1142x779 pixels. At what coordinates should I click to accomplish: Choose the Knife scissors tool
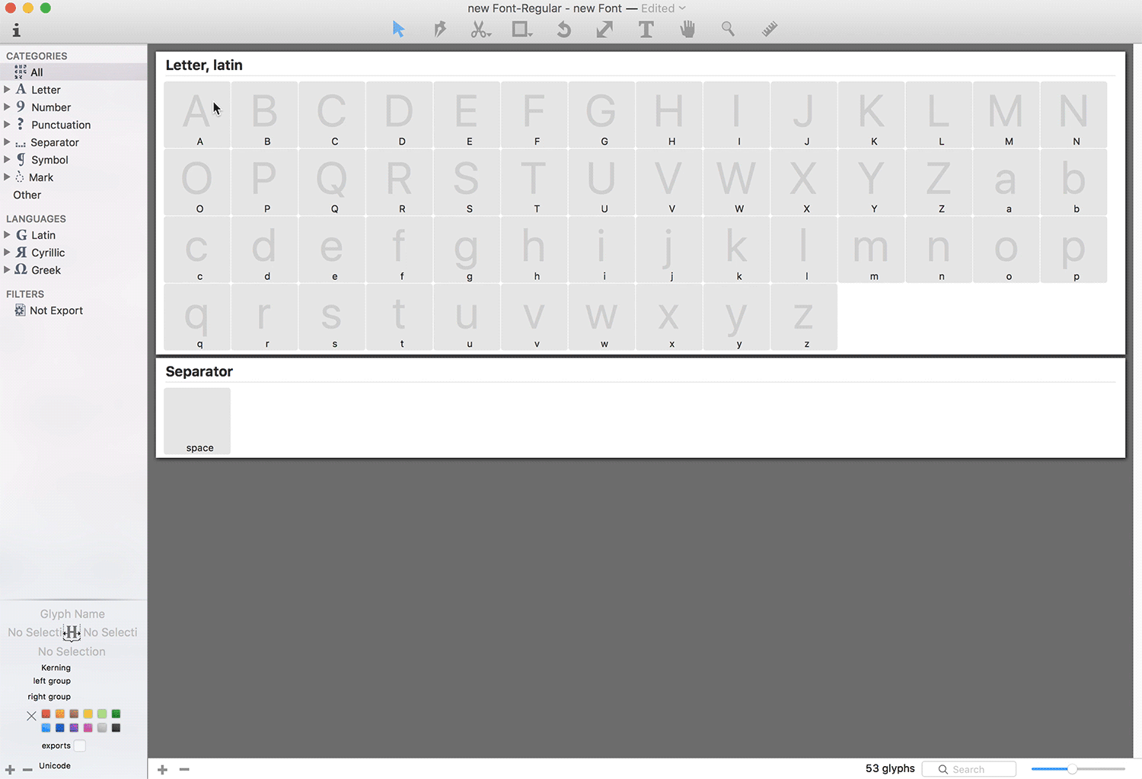coord(480,30)
